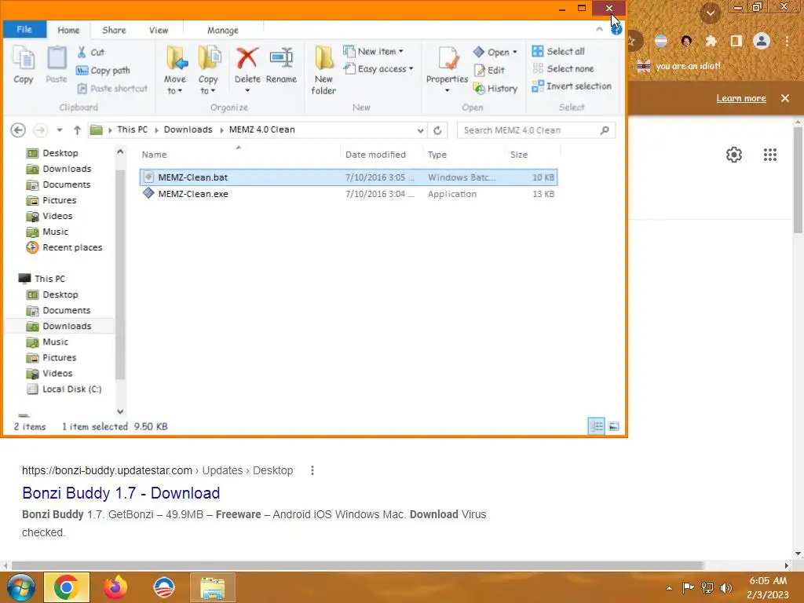Toggle Chrome side panel icon
This screenshot has height=603, width=804.
click(x=736, y=41)
